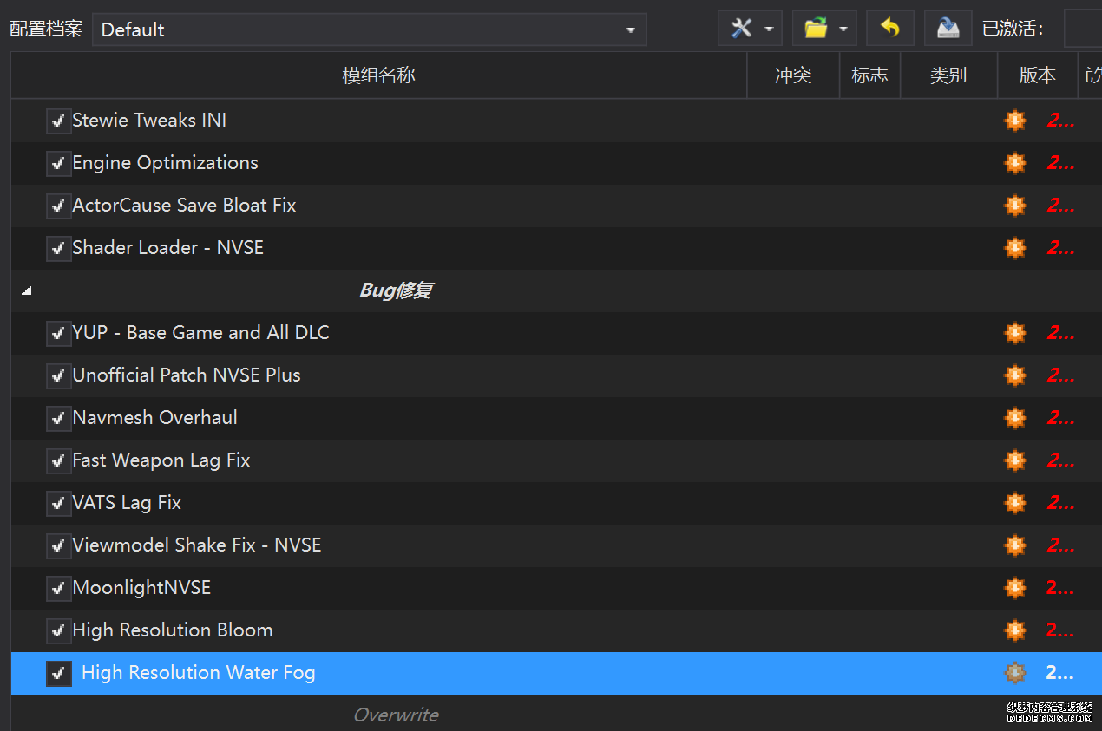Click the create backup icon

[x=948, y=29]
